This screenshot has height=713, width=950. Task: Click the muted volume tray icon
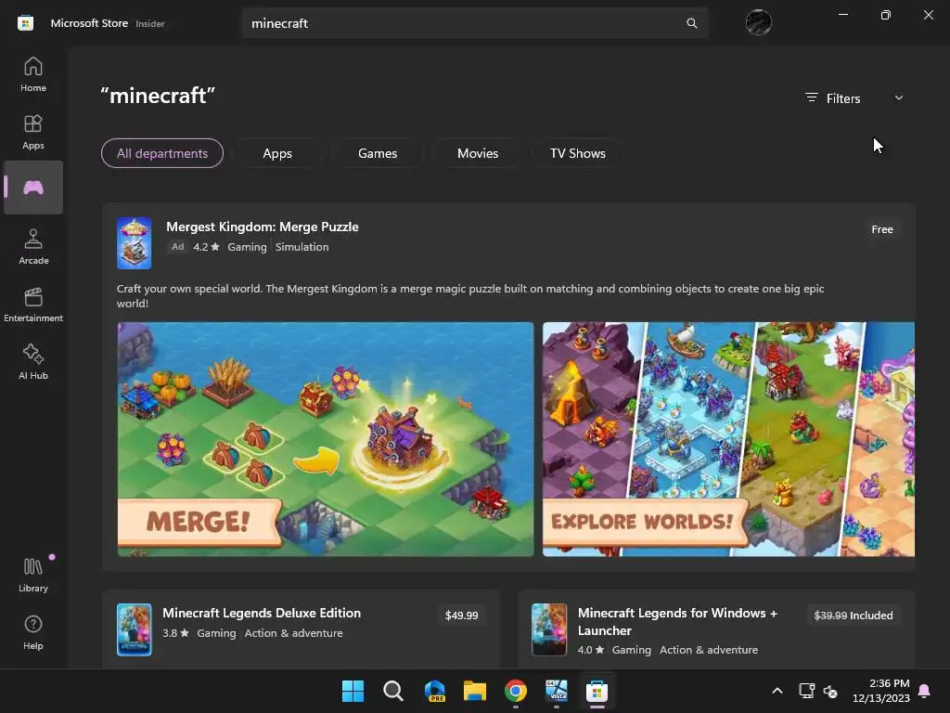click(830, 691)
